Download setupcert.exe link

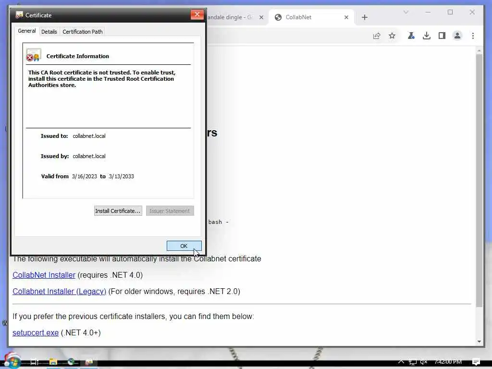click(36, 332)
